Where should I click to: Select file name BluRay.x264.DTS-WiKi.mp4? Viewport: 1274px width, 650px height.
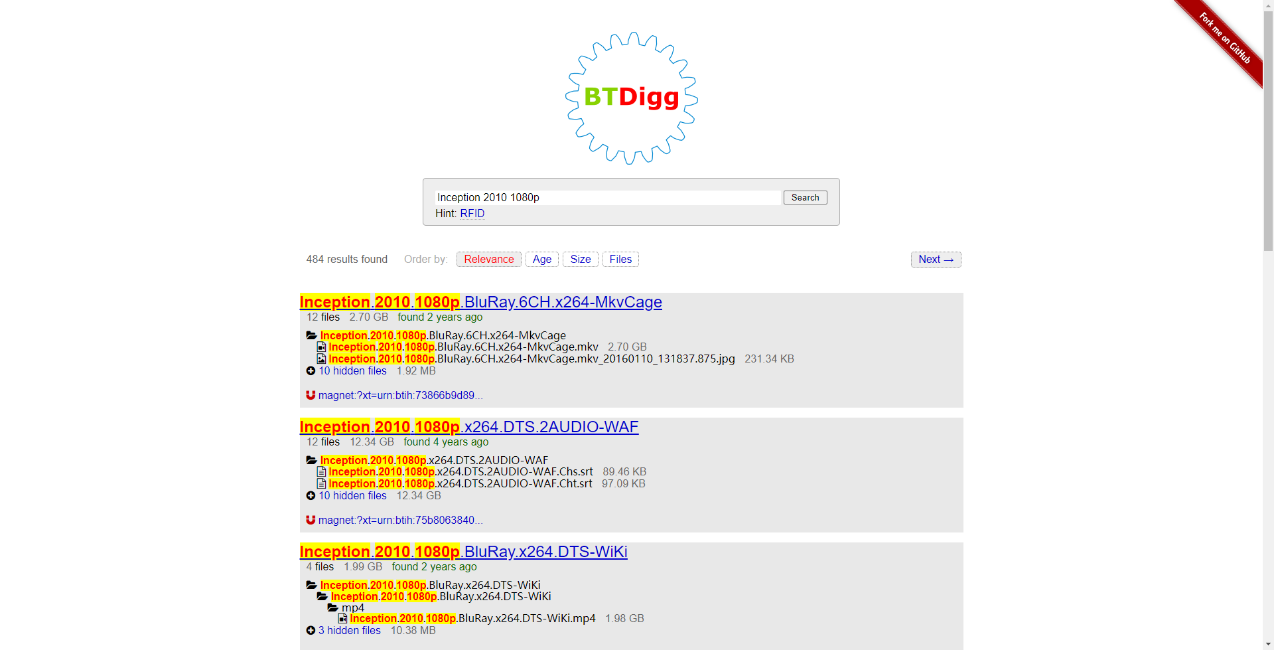[x=473, y=618]
